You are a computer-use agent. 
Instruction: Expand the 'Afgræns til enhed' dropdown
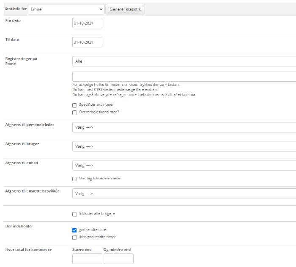tap(184, 165)
